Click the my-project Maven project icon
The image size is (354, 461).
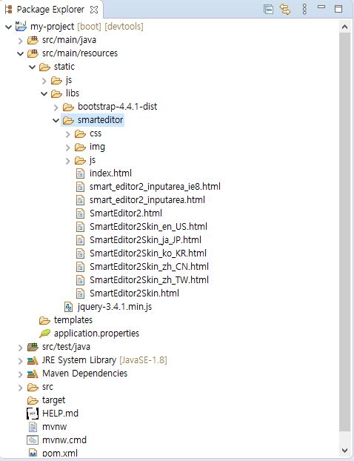point(21,26)
